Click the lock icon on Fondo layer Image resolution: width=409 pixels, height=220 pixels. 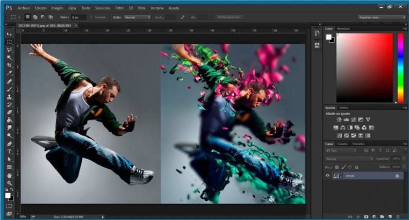click(397, 176)
